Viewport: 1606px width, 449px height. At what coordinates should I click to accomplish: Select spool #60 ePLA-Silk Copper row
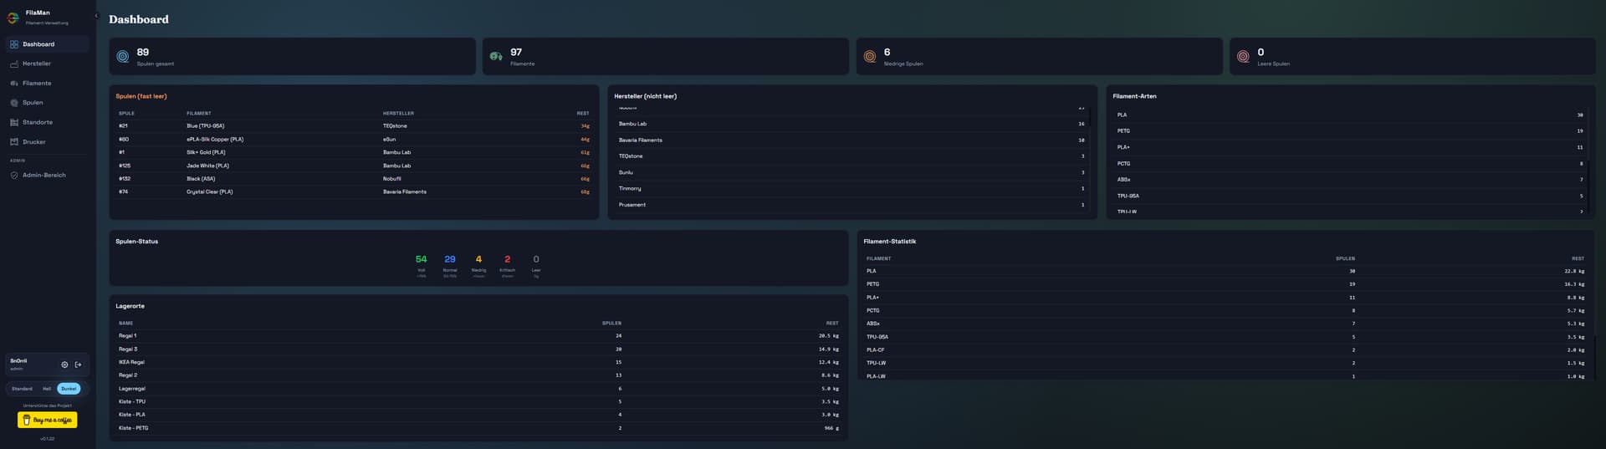(x=354, y=140)
